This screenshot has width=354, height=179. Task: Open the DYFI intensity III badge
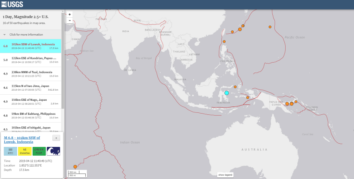tap(10, 151)
